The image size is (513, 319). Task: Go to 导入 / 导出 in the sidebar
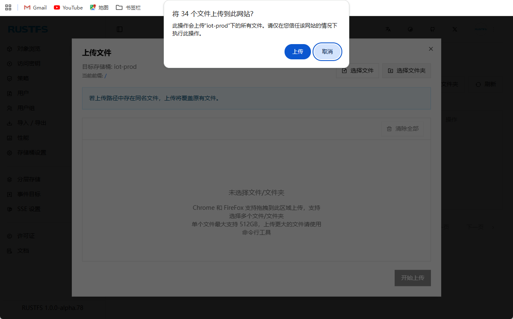(x=27, y=123)
